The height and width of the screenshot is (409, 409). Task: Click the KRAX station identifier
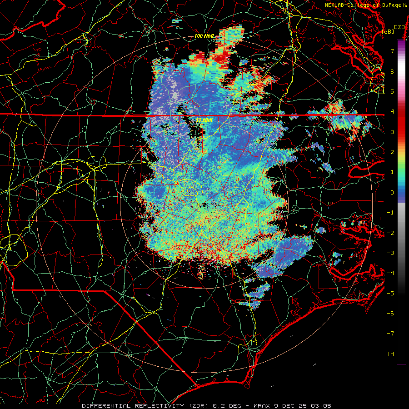click(262, 406)
